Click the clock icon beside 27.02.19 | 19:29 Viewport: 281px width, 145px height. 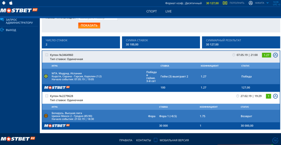(238, 96)
